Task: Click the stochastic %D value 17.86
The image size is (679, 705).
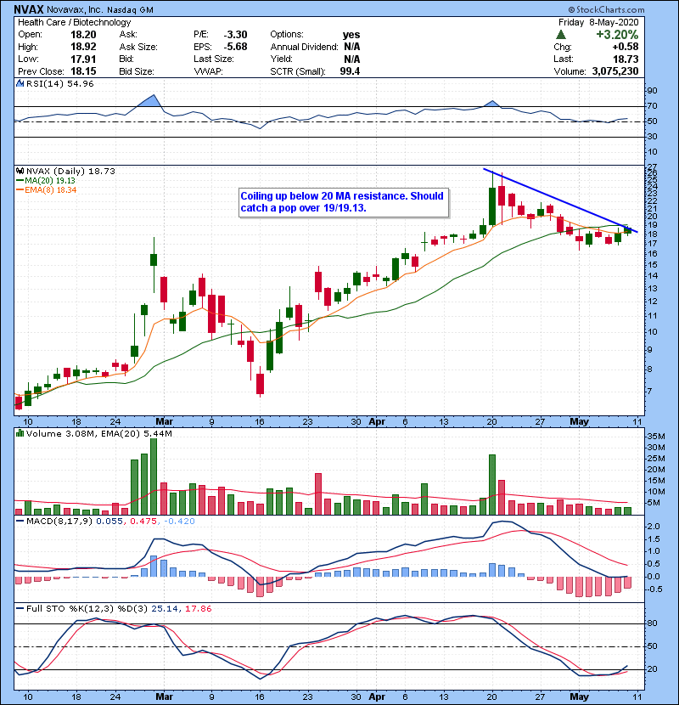Action: 198,608
